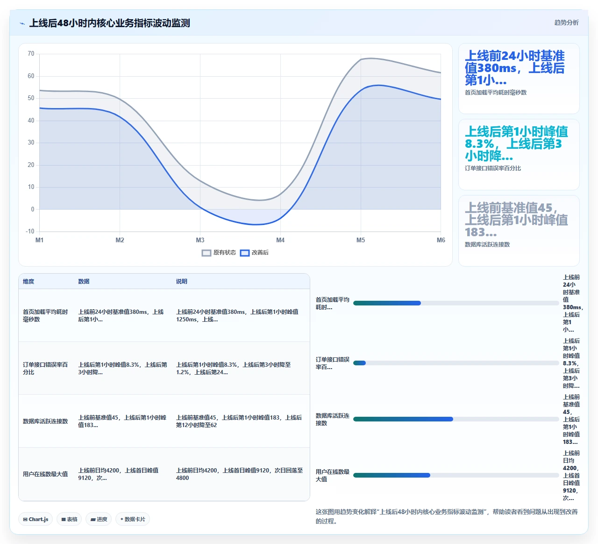Select the 用户在线数最大值 table row

click(164, 474)
